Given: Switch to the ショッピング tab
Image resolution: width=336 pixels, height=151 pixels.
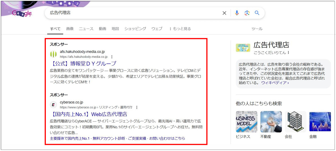Looking at the screenshot, I should click(x=135, y=29).
